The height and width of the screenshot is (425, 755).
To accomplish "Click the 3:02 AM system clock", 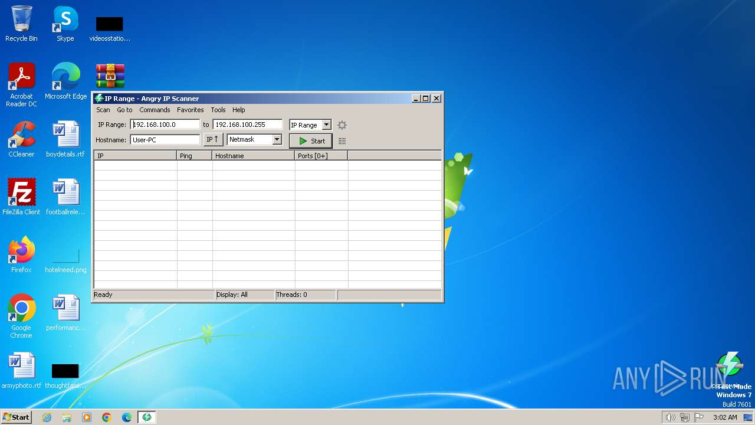I will pos(725,417).
